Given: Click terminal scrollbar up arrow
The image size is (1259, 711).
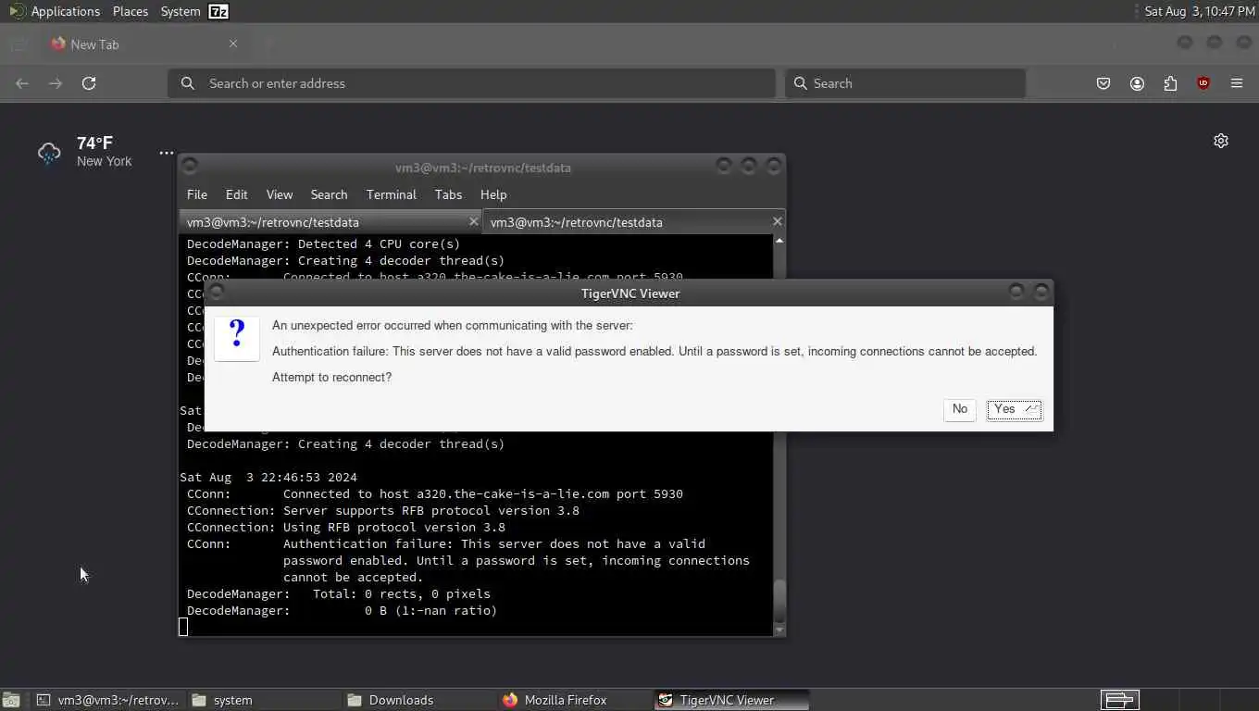Looking at the screenshot, I should [779, 241].
